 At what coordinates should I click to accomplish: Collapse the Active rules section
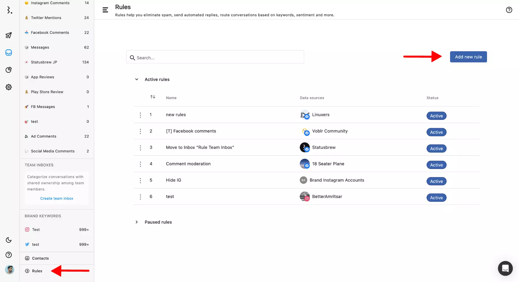(137, 79)
